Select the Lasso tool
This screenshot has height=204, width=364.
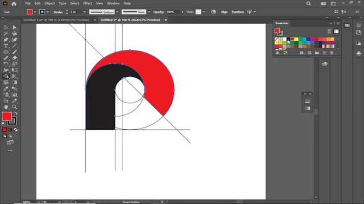coord(14,34)
